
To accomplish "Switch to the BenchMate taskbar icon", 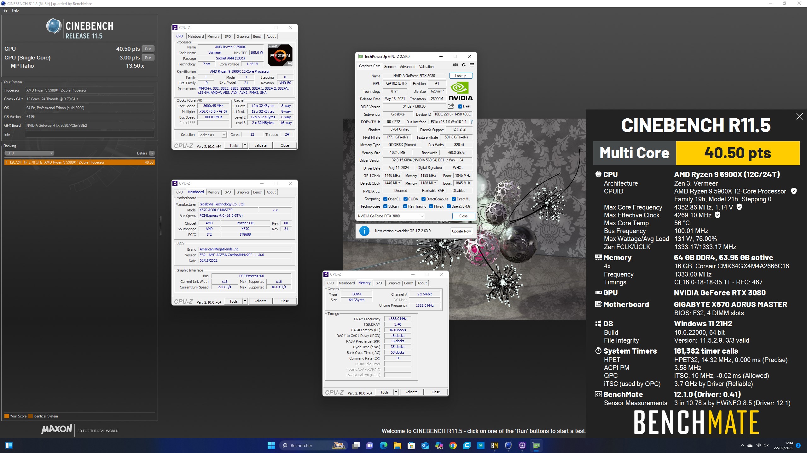I will click(x=495, y=445).
